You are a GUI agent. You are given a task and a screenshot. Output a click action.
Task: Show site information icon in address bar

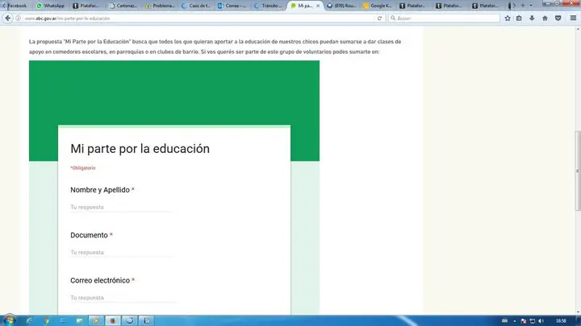(x=18, y=18)
